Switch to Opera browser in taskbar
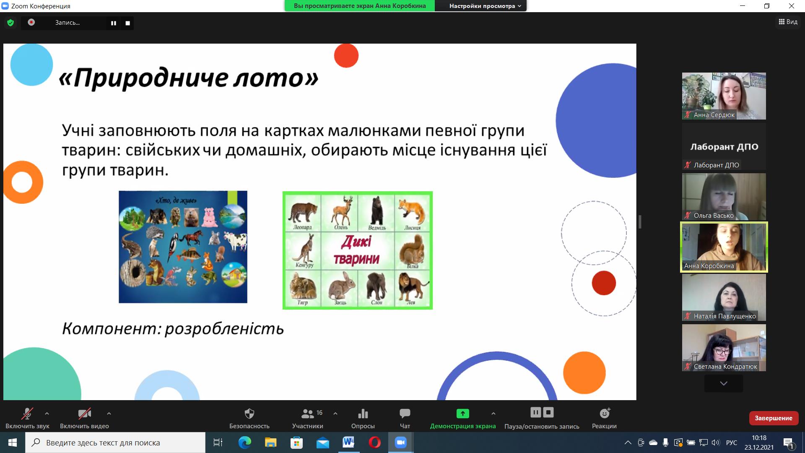This screenshot has height=453, width=805. 374,443
